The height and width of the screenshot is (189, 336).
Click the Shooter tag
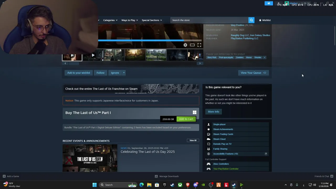258,57
